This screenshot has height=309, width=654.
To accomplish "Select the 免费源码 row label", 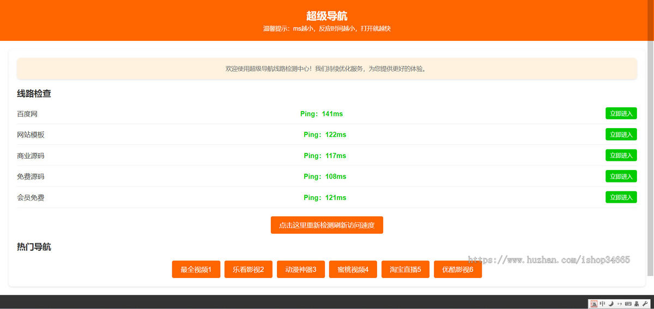I will [x=31, y=177].
